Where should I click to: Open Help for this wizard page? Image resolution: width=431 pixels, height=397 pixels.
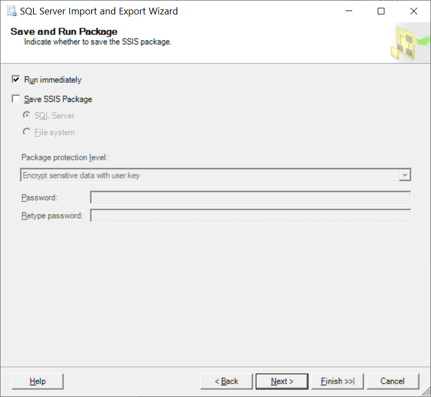38,381
